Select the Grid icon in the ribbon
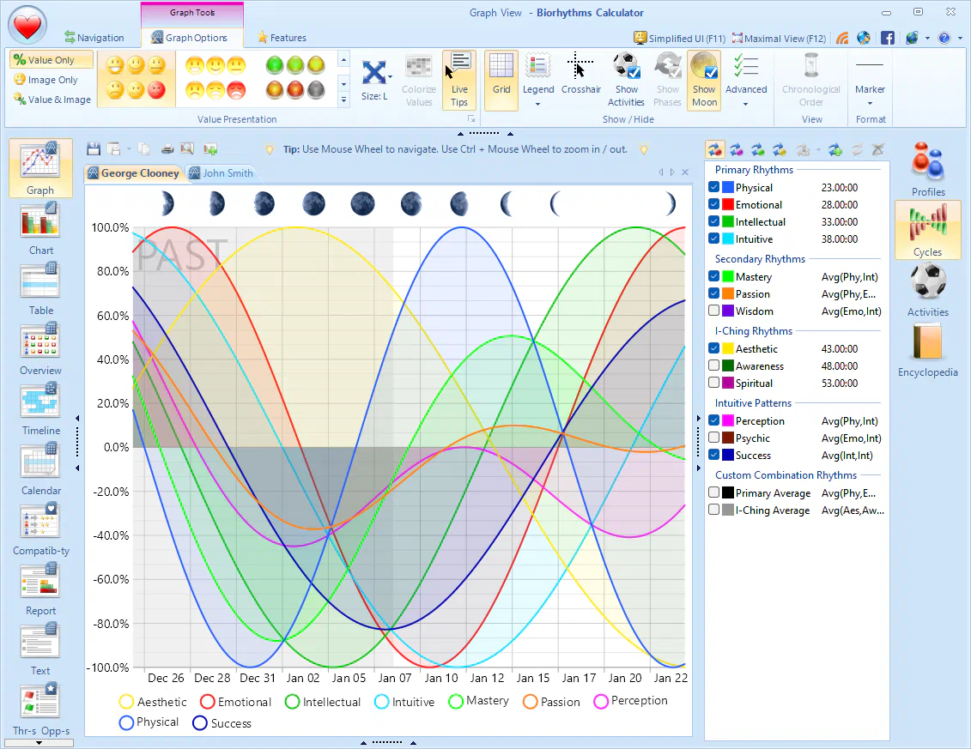This screenshot has height=749, width=971. pos(501,77)
